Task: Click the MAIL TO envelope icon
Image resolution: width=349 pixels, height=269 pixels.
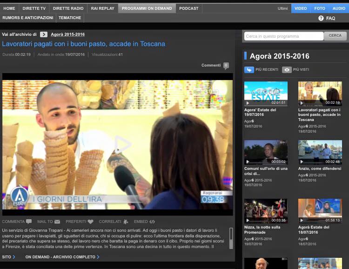Action: (57, 222)
